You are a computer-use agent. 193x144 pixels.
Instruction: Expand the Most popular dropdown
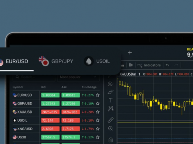pos(78,77)
